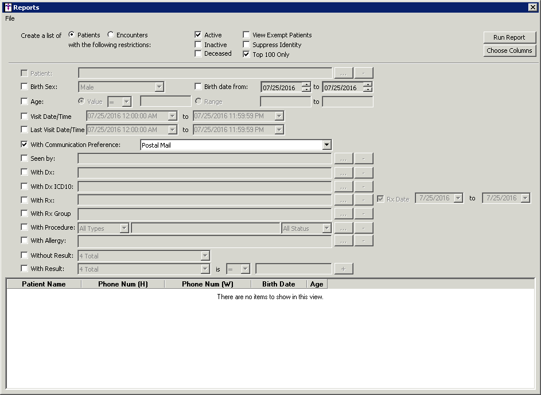
Task: Uncheck the Top 100 Only option
Action: [x=246, y=55]
